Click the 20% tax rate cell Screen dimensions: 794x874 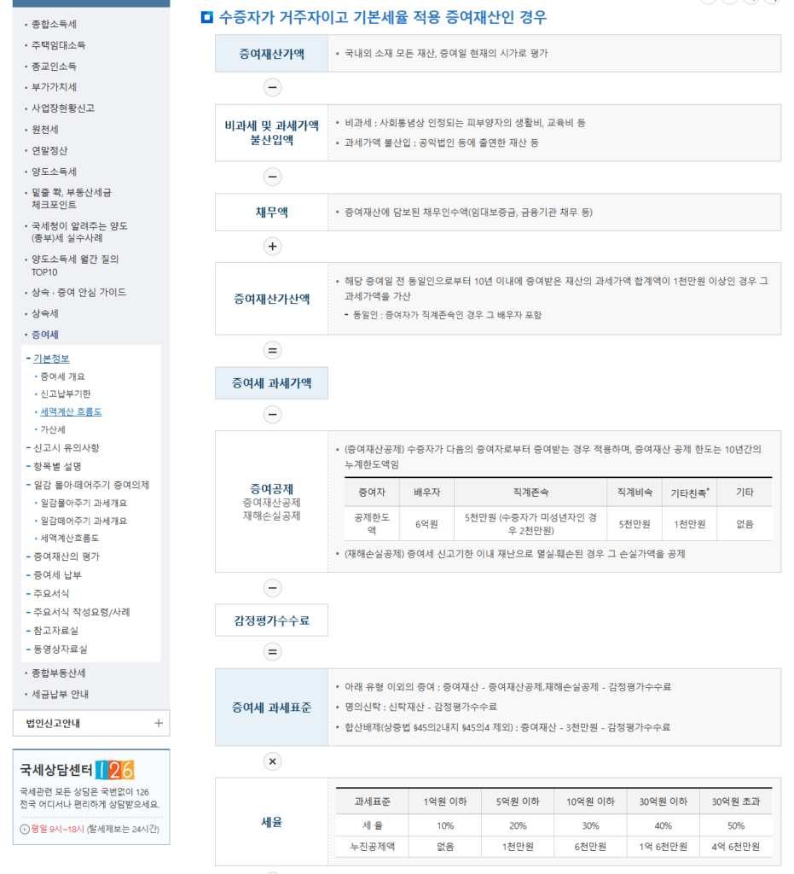pyautogui.click(x=518, y=825)
